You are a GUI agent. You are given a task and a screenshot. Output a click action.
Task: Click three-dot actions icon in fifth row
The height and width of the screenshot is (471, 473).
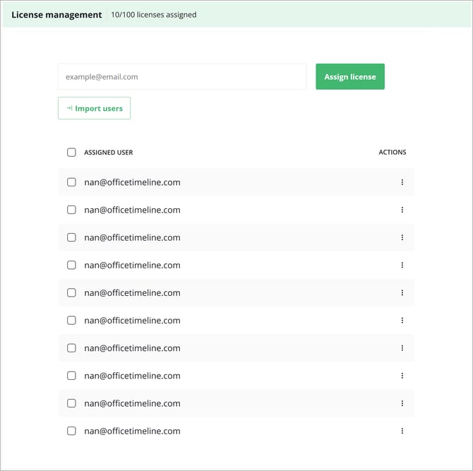pyautogui.click(x=402, y=292)
